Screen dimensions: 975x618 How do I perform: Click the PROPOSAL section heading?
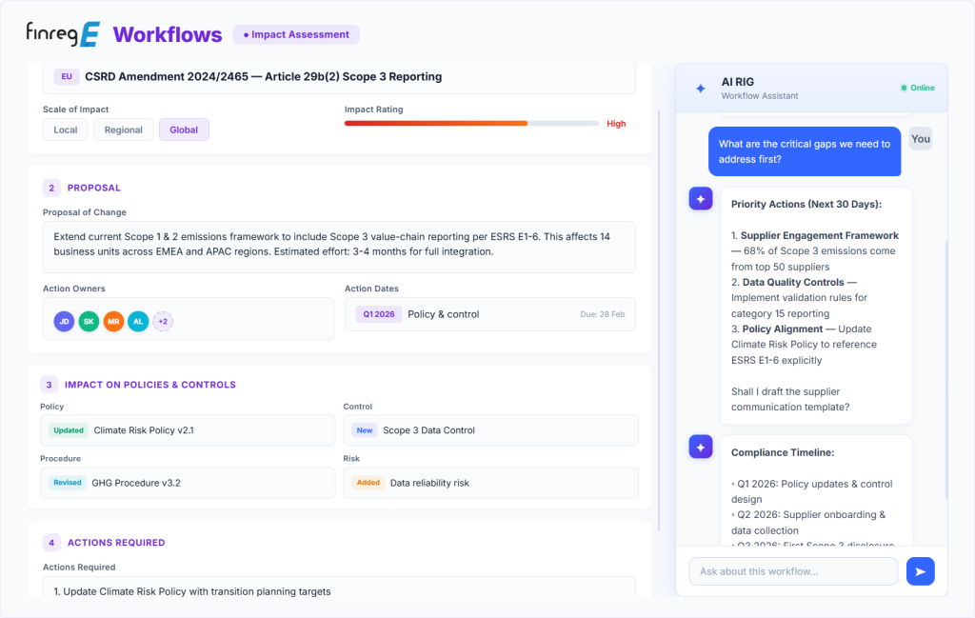[x=94, y=188]
